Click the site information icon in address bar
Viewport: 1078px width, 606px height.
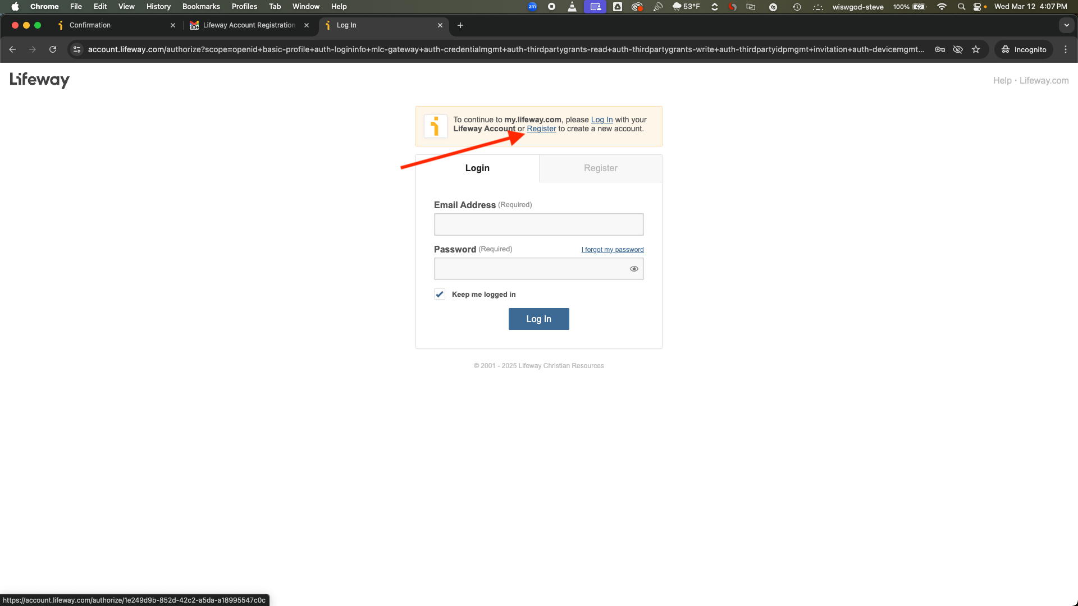tap(76, 49)
